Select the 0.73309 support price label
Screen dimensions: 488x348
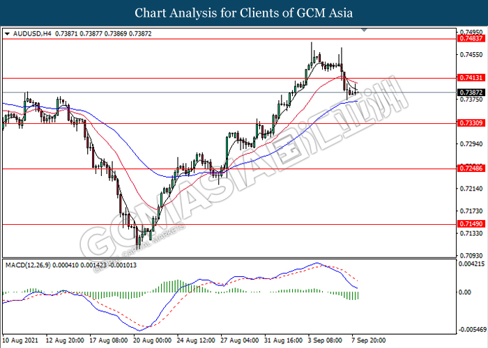click(x=471, y=123)
